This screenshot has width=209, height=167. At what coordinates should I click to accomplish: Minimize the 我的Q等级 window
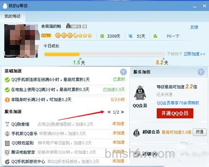click(195, 6)
